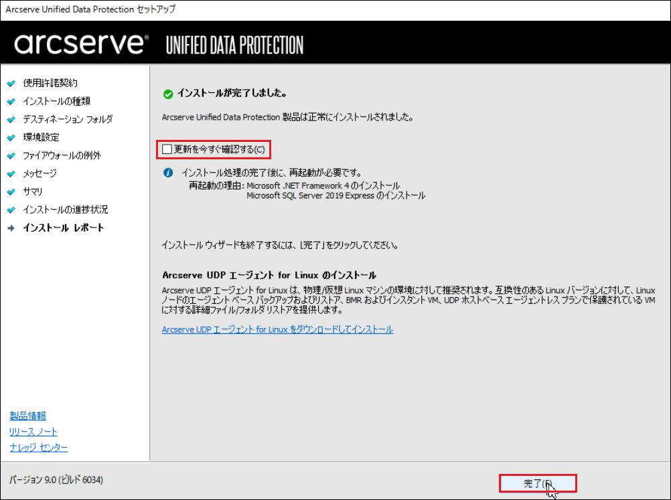Click the Microsoft .NET Framework 4 のインストール line
671x500 pixels.
tap(323, 185)
